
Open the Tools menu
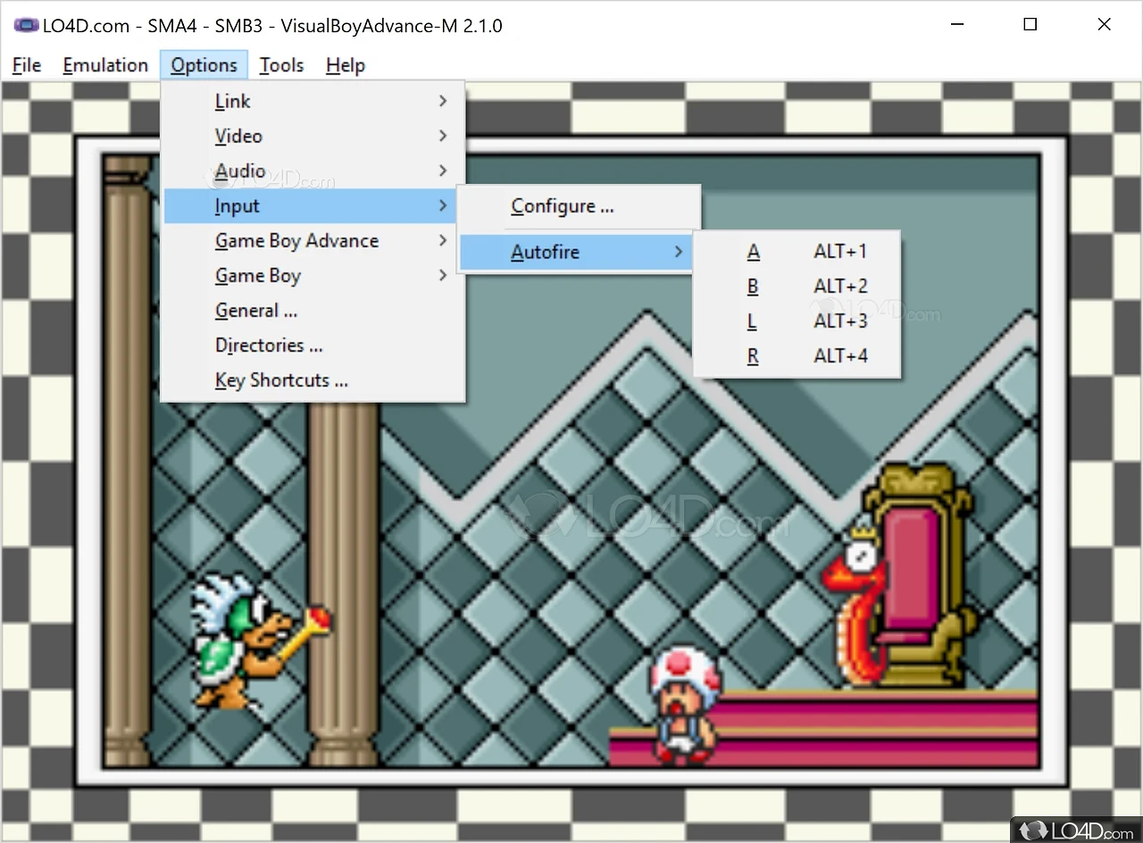(281, 65)
